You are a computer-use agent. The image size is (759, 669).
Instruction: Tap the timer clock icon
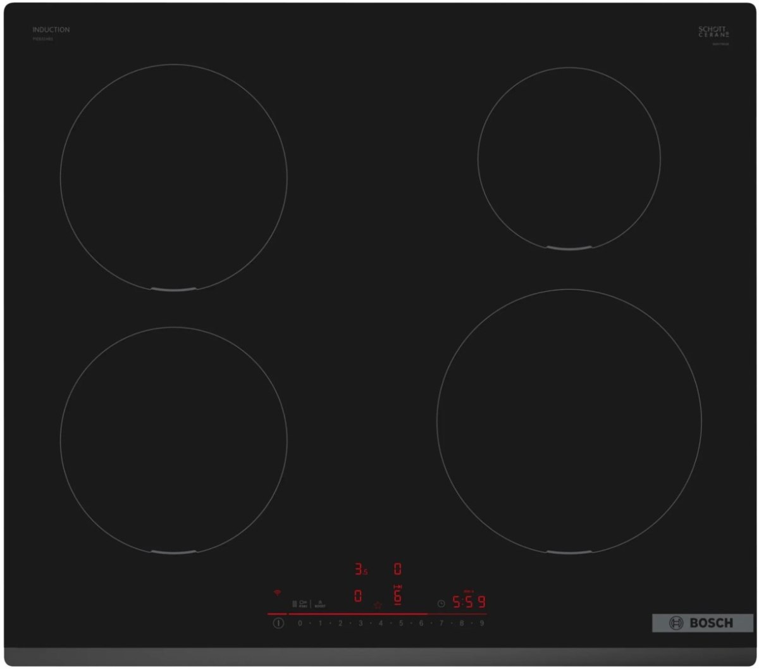point(441,604)
